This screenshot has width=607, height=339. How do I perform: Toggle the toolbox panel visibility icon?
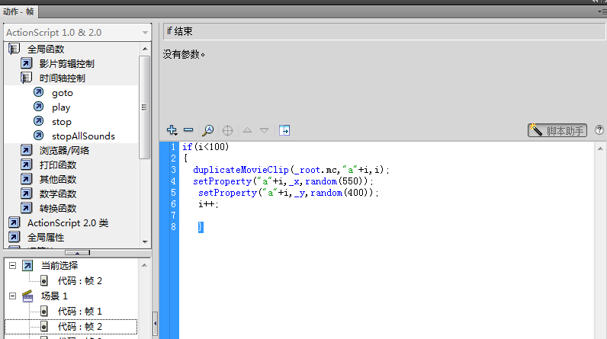click(x=284, y=131)
